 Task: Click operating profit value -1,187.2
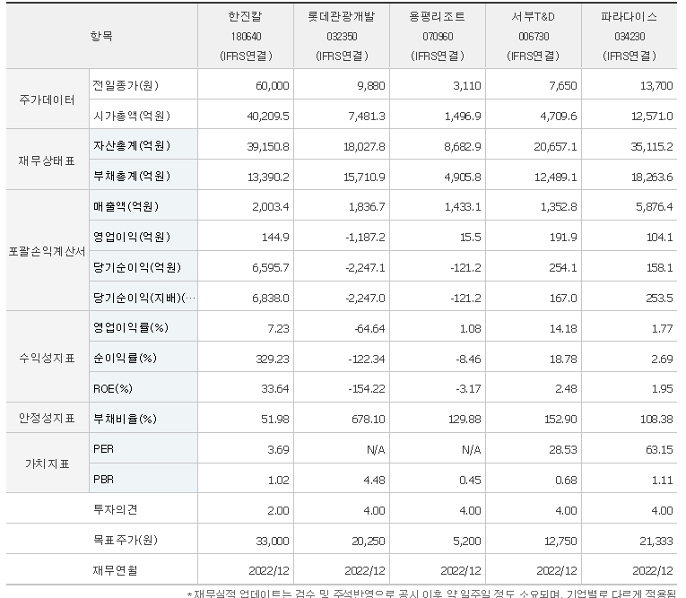click(365, 238)
